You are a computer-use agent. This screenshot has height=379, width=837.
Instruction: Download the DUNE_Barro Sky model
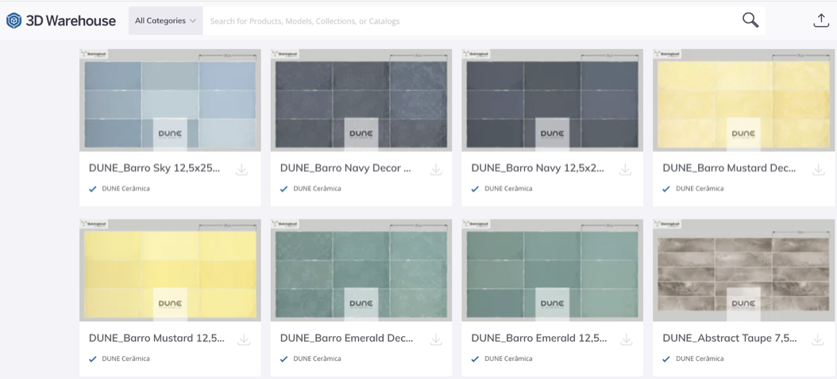point(242,170)
